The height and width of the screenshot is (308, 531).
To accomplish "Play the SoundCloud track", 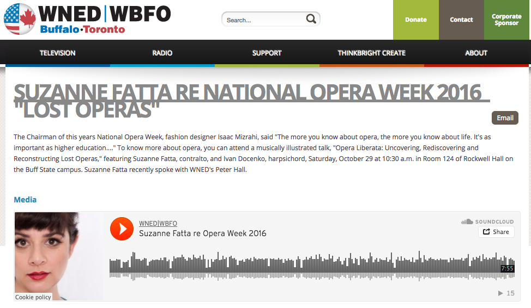I will coord(122,229).
